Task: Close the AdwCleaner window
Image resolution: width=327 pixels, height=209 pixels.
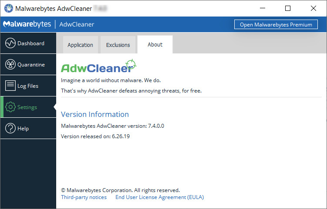Action: 314,8
